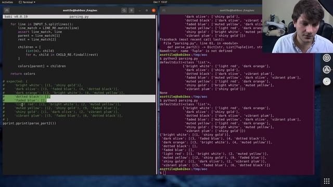This screenshot has height=187, width=333.
Task: Click the 'bright white' comment line in editor
Action: pyautogui.click(x=43, y=85)
